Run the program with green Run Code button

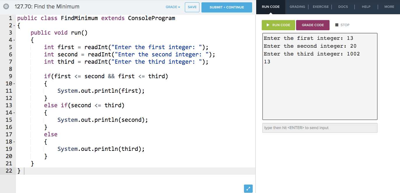(x=278, y=25)
